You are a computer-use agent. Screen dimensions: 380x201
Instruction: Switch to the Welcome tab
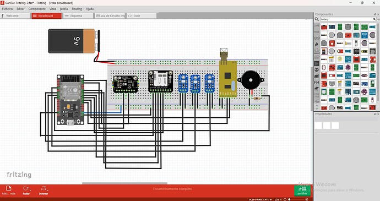coord(15,16)
